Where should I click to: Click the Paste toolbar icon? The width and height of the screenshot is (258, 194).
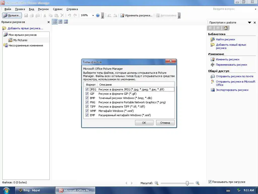[x=56, y=15]
